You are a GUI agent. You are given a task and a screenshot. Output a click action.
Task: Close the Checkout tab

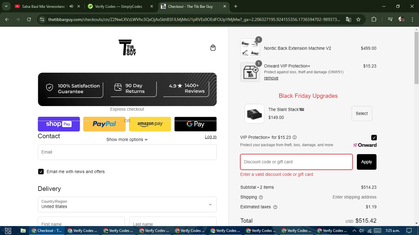click(225, 6)
